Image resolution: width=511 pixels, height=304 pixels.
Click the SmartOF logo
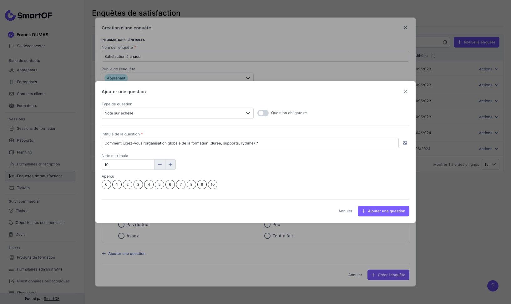point(28,15)
